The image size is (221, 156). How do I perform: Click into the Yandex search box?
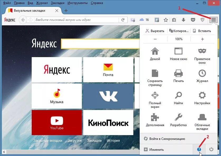tap(101, 44)
